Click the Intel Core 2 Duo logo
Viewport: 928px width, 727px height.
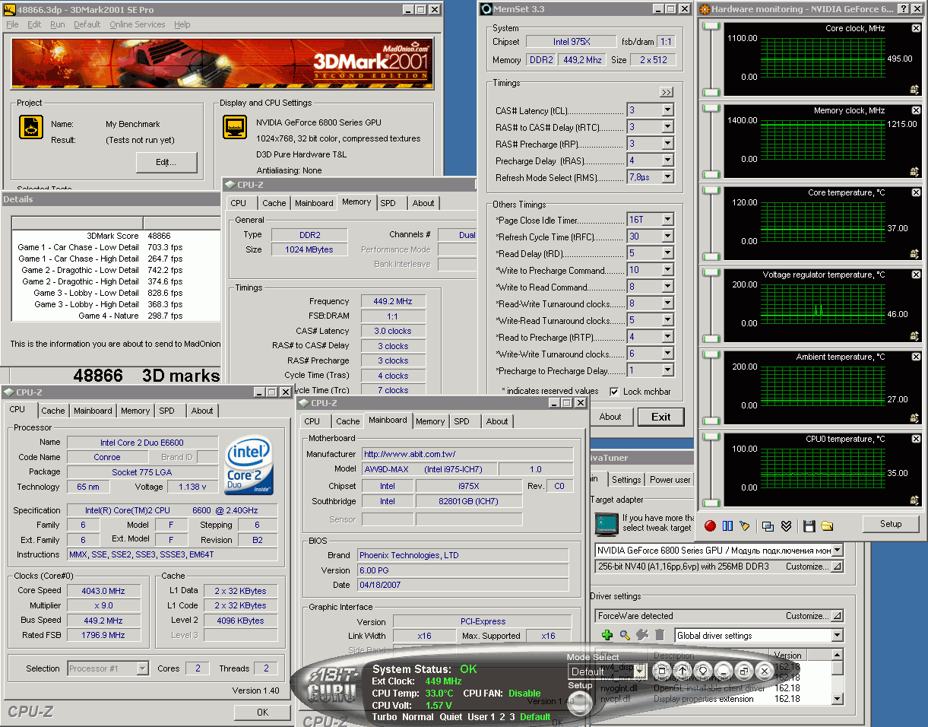click(x=249, y=465)
